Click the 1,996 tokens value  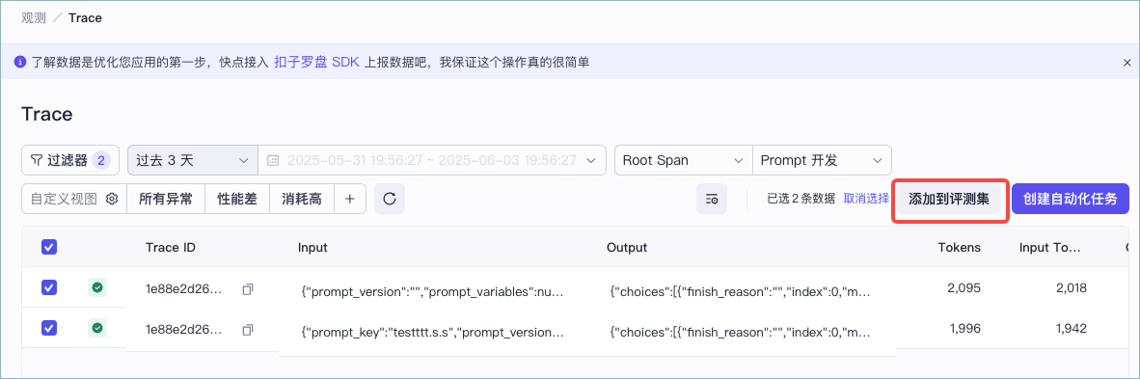tap(964, 328)
